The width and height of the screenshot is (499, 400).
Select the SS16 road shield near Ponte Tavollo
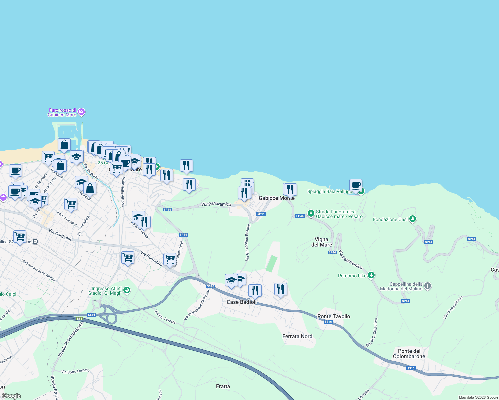(328, 321)
